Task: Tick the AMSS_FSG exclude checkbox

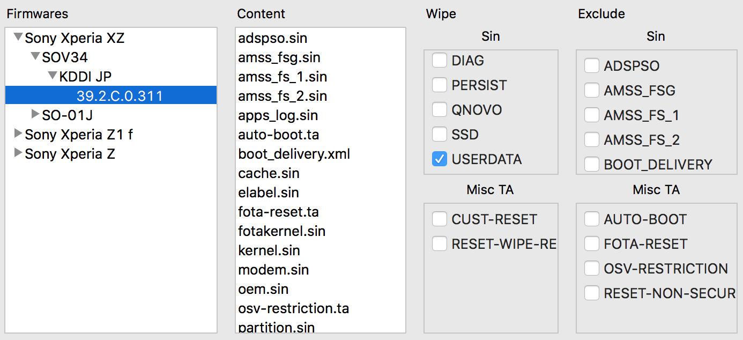Action: click(592, 91)
